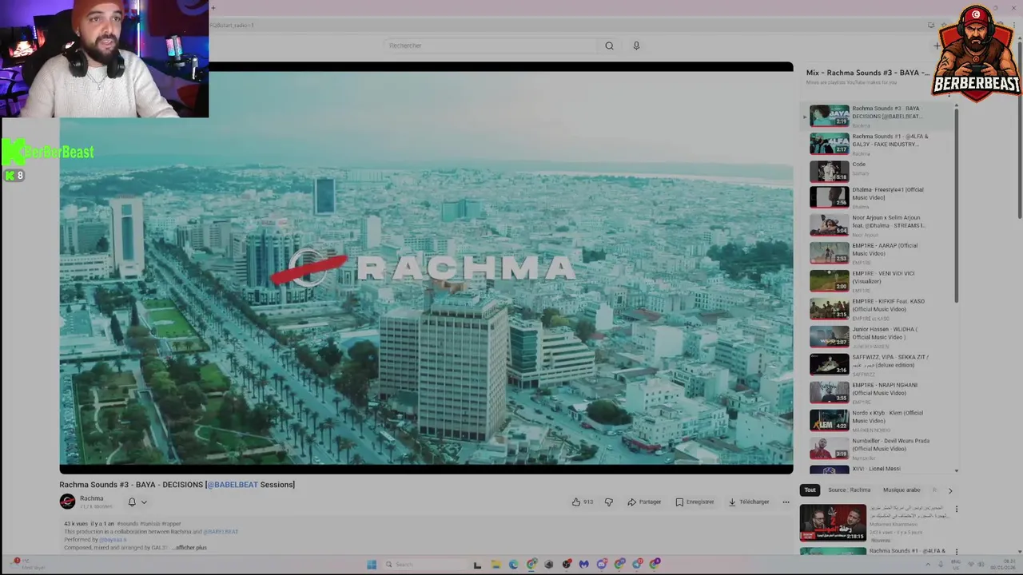The width and height of the screenshot is (1023, 575).
Task: Expand notification options chevron beside bell
Action: click(x=144, y=502)
